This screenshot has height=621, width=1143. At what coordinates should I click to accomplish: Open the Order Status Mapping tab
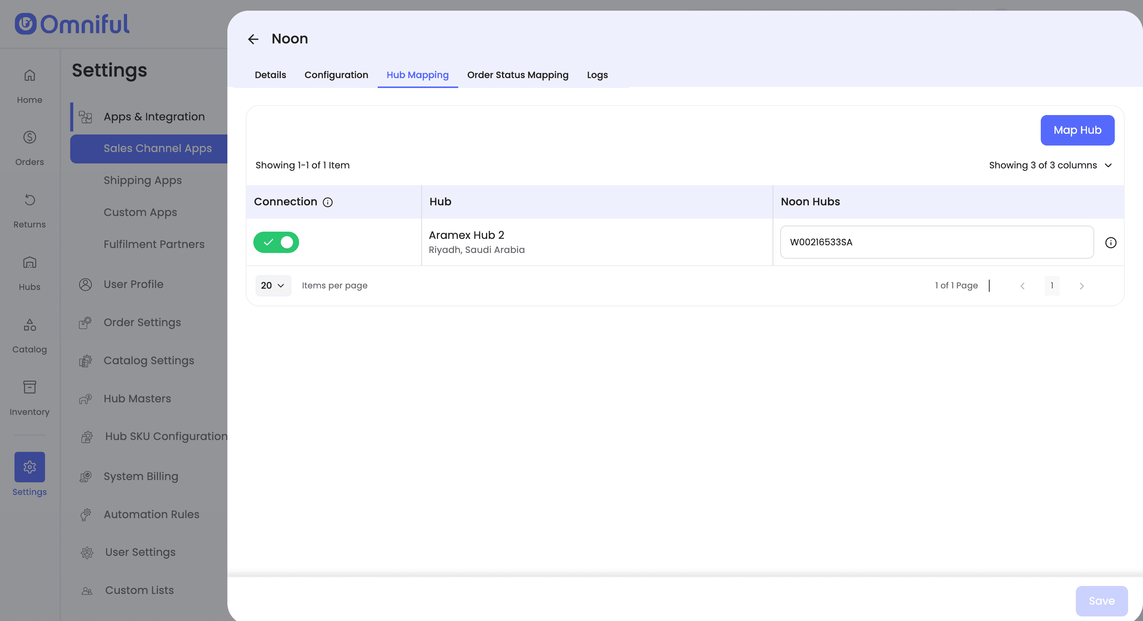[517, 75]
